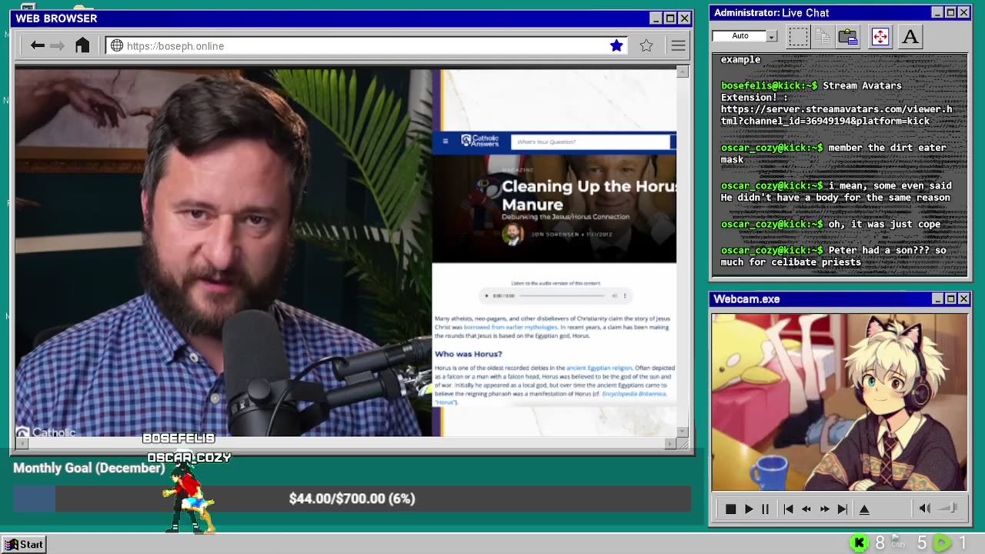Pause the Webcam.exe video
The image size is (985, 554).
coord(765,509)
